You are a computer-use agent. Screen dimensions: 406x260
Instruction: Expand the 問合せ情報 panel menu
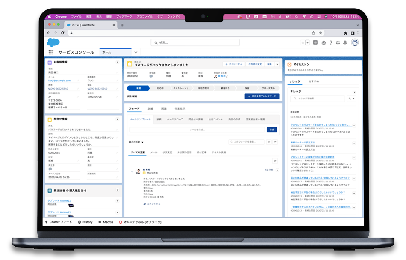117,119
